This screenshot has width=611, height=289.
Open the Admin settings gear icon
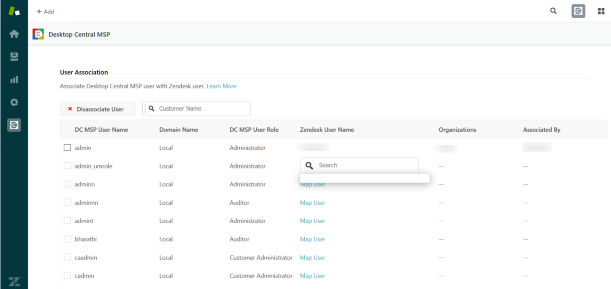coord(14,102)
